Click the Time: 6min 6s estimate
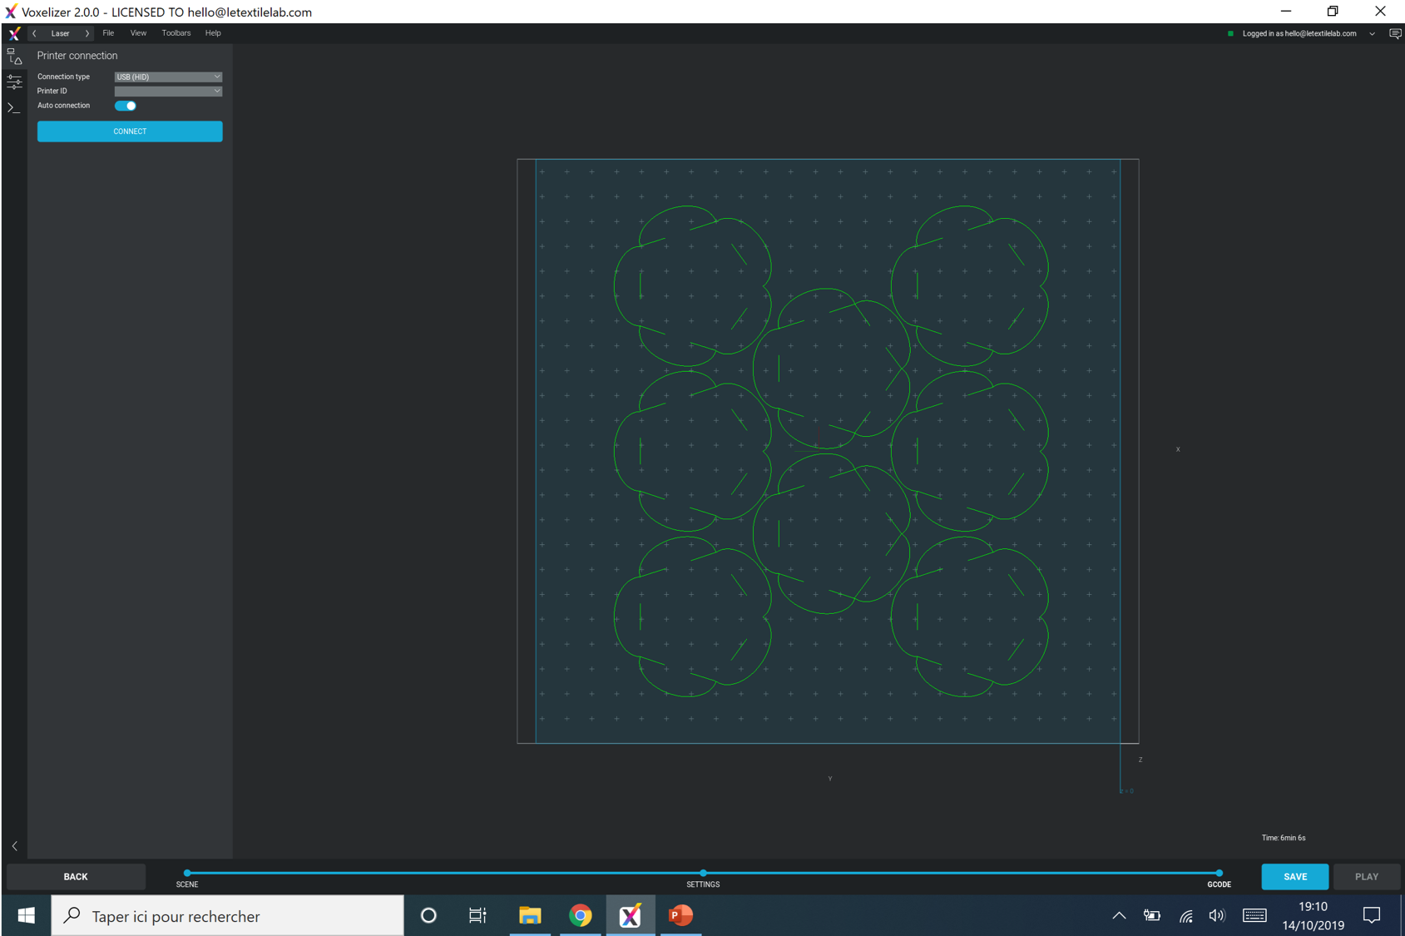The height and width of the screenshot is (936, 1405). pyautogui.click(x=1284, y=838)
